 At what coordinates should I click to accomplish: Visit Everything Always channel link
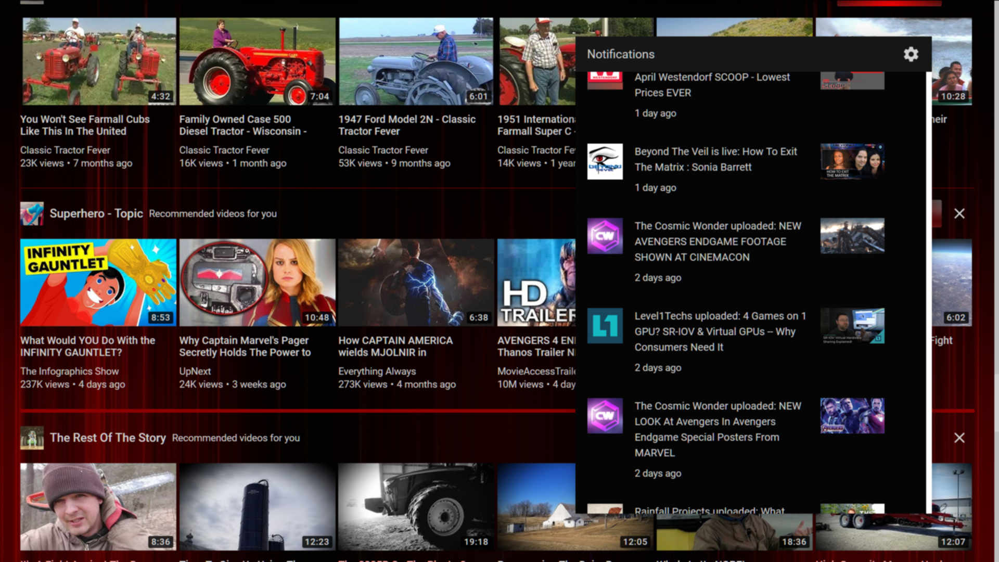[377, 371]
